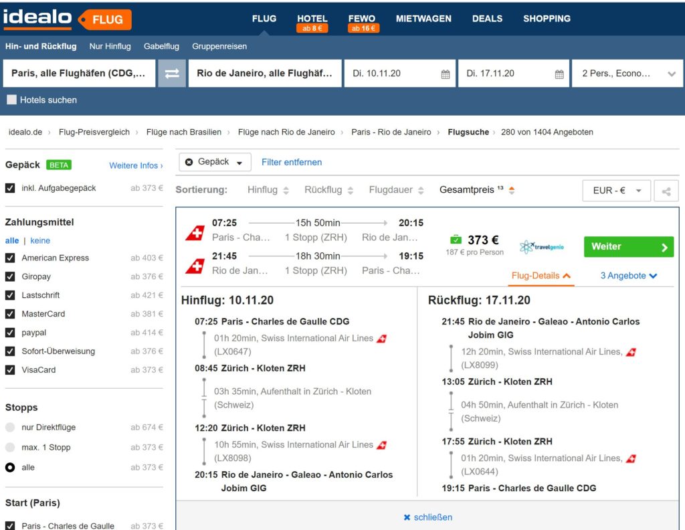This screenshot has width=685, height=530.
Task: Click schließen to close details
Action: [x=427, y=517]
